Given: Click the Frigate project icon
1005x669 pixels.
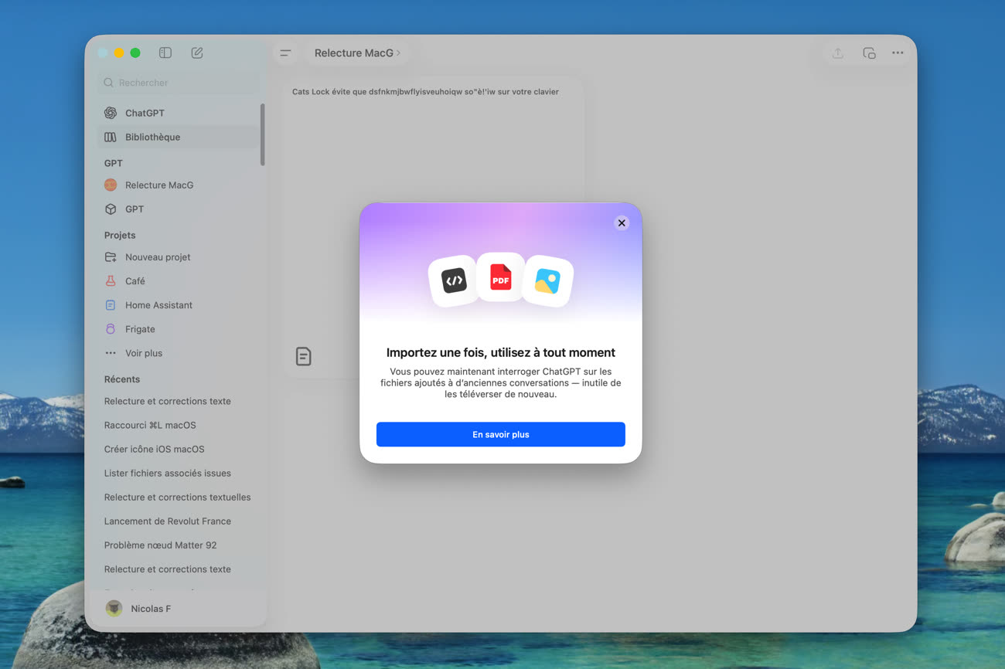Looking at the screenshot, I should click(111, 329).
